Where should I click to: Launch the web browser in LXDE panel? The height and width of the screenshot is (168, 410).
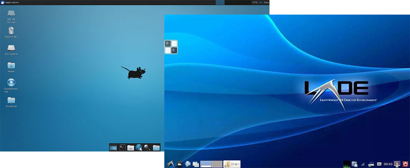[x=187, y=164]
